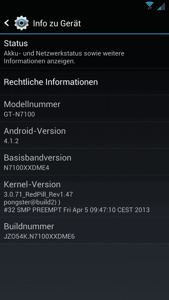This screenshot has height=300, width=169.
Task: Tap the 3.0.71_RedPill_Rev1.47 kernel line
Action: point(38,194)
